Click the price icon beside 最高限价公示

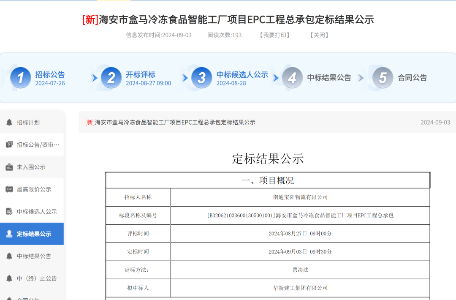9,189
